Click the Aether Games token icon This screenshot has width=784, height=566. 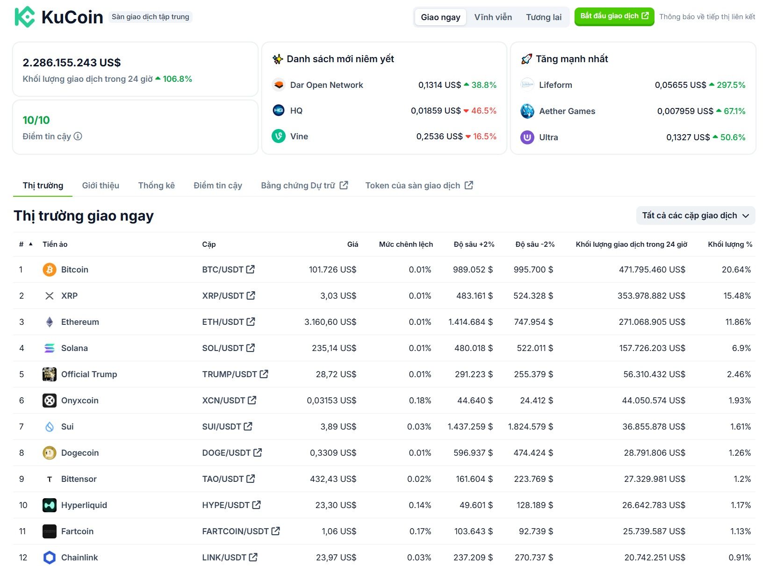point(527,111)
